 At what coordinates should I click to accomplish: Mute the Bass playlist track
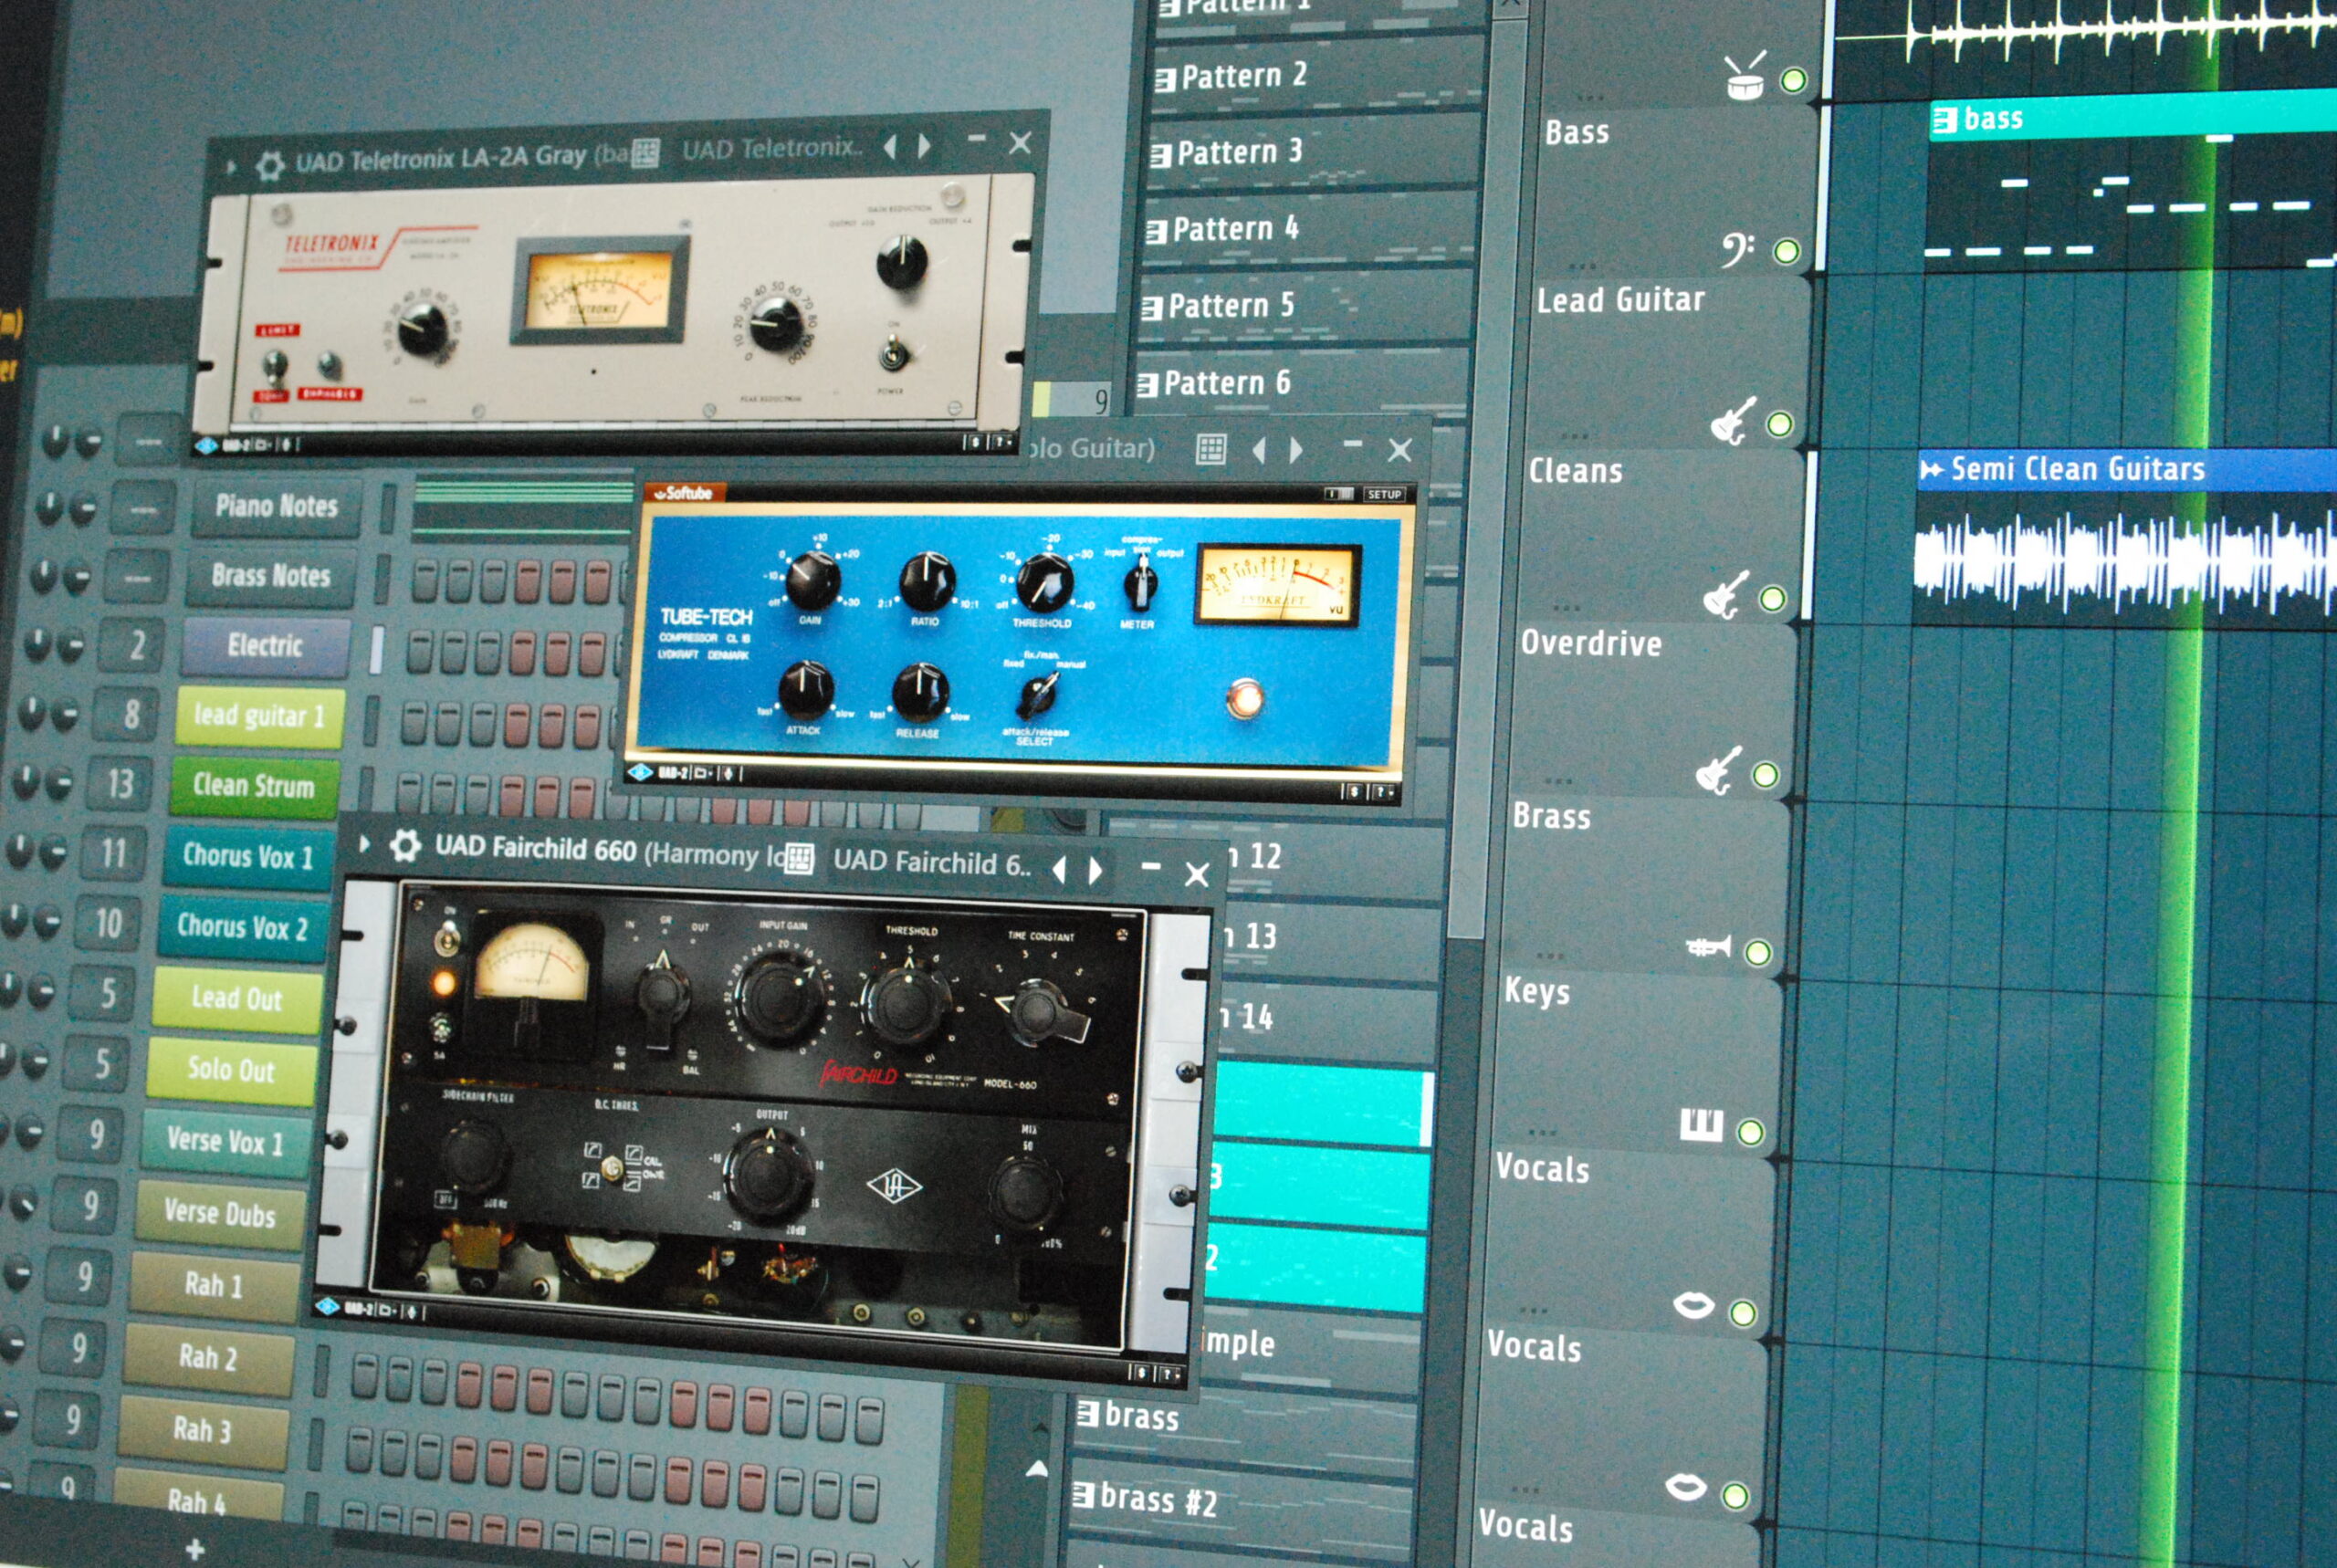coord(1786,251)
